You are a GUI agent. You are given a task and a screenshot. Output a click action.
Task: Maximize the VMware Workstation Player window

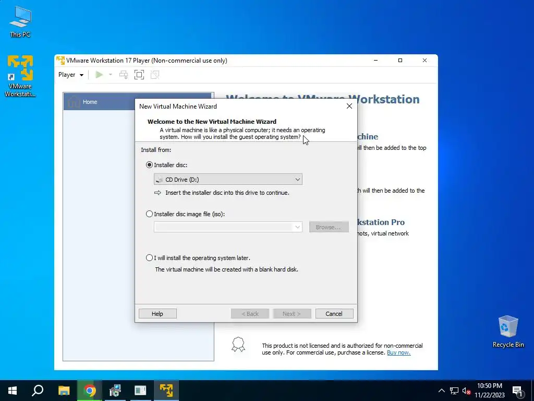(400, 61)
